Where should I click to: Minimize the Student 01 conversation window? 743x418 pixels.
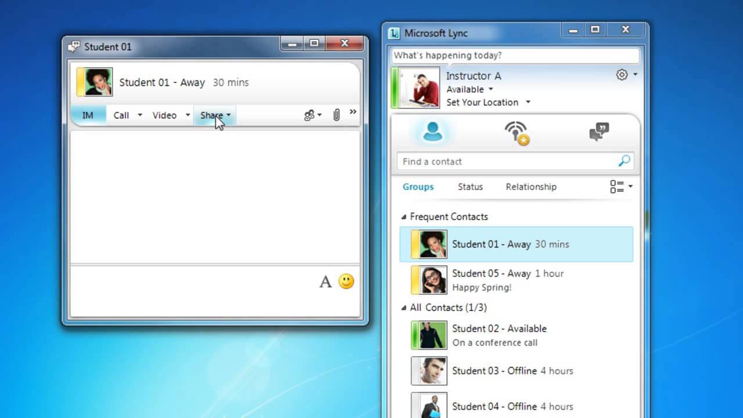pyautogui.click(x=293, y=44)
